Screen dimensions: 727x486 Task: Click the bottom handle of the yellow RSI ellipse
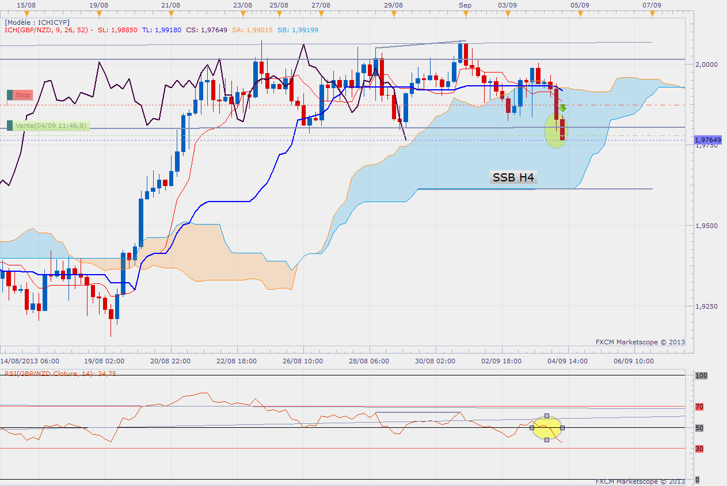point(547,439)
